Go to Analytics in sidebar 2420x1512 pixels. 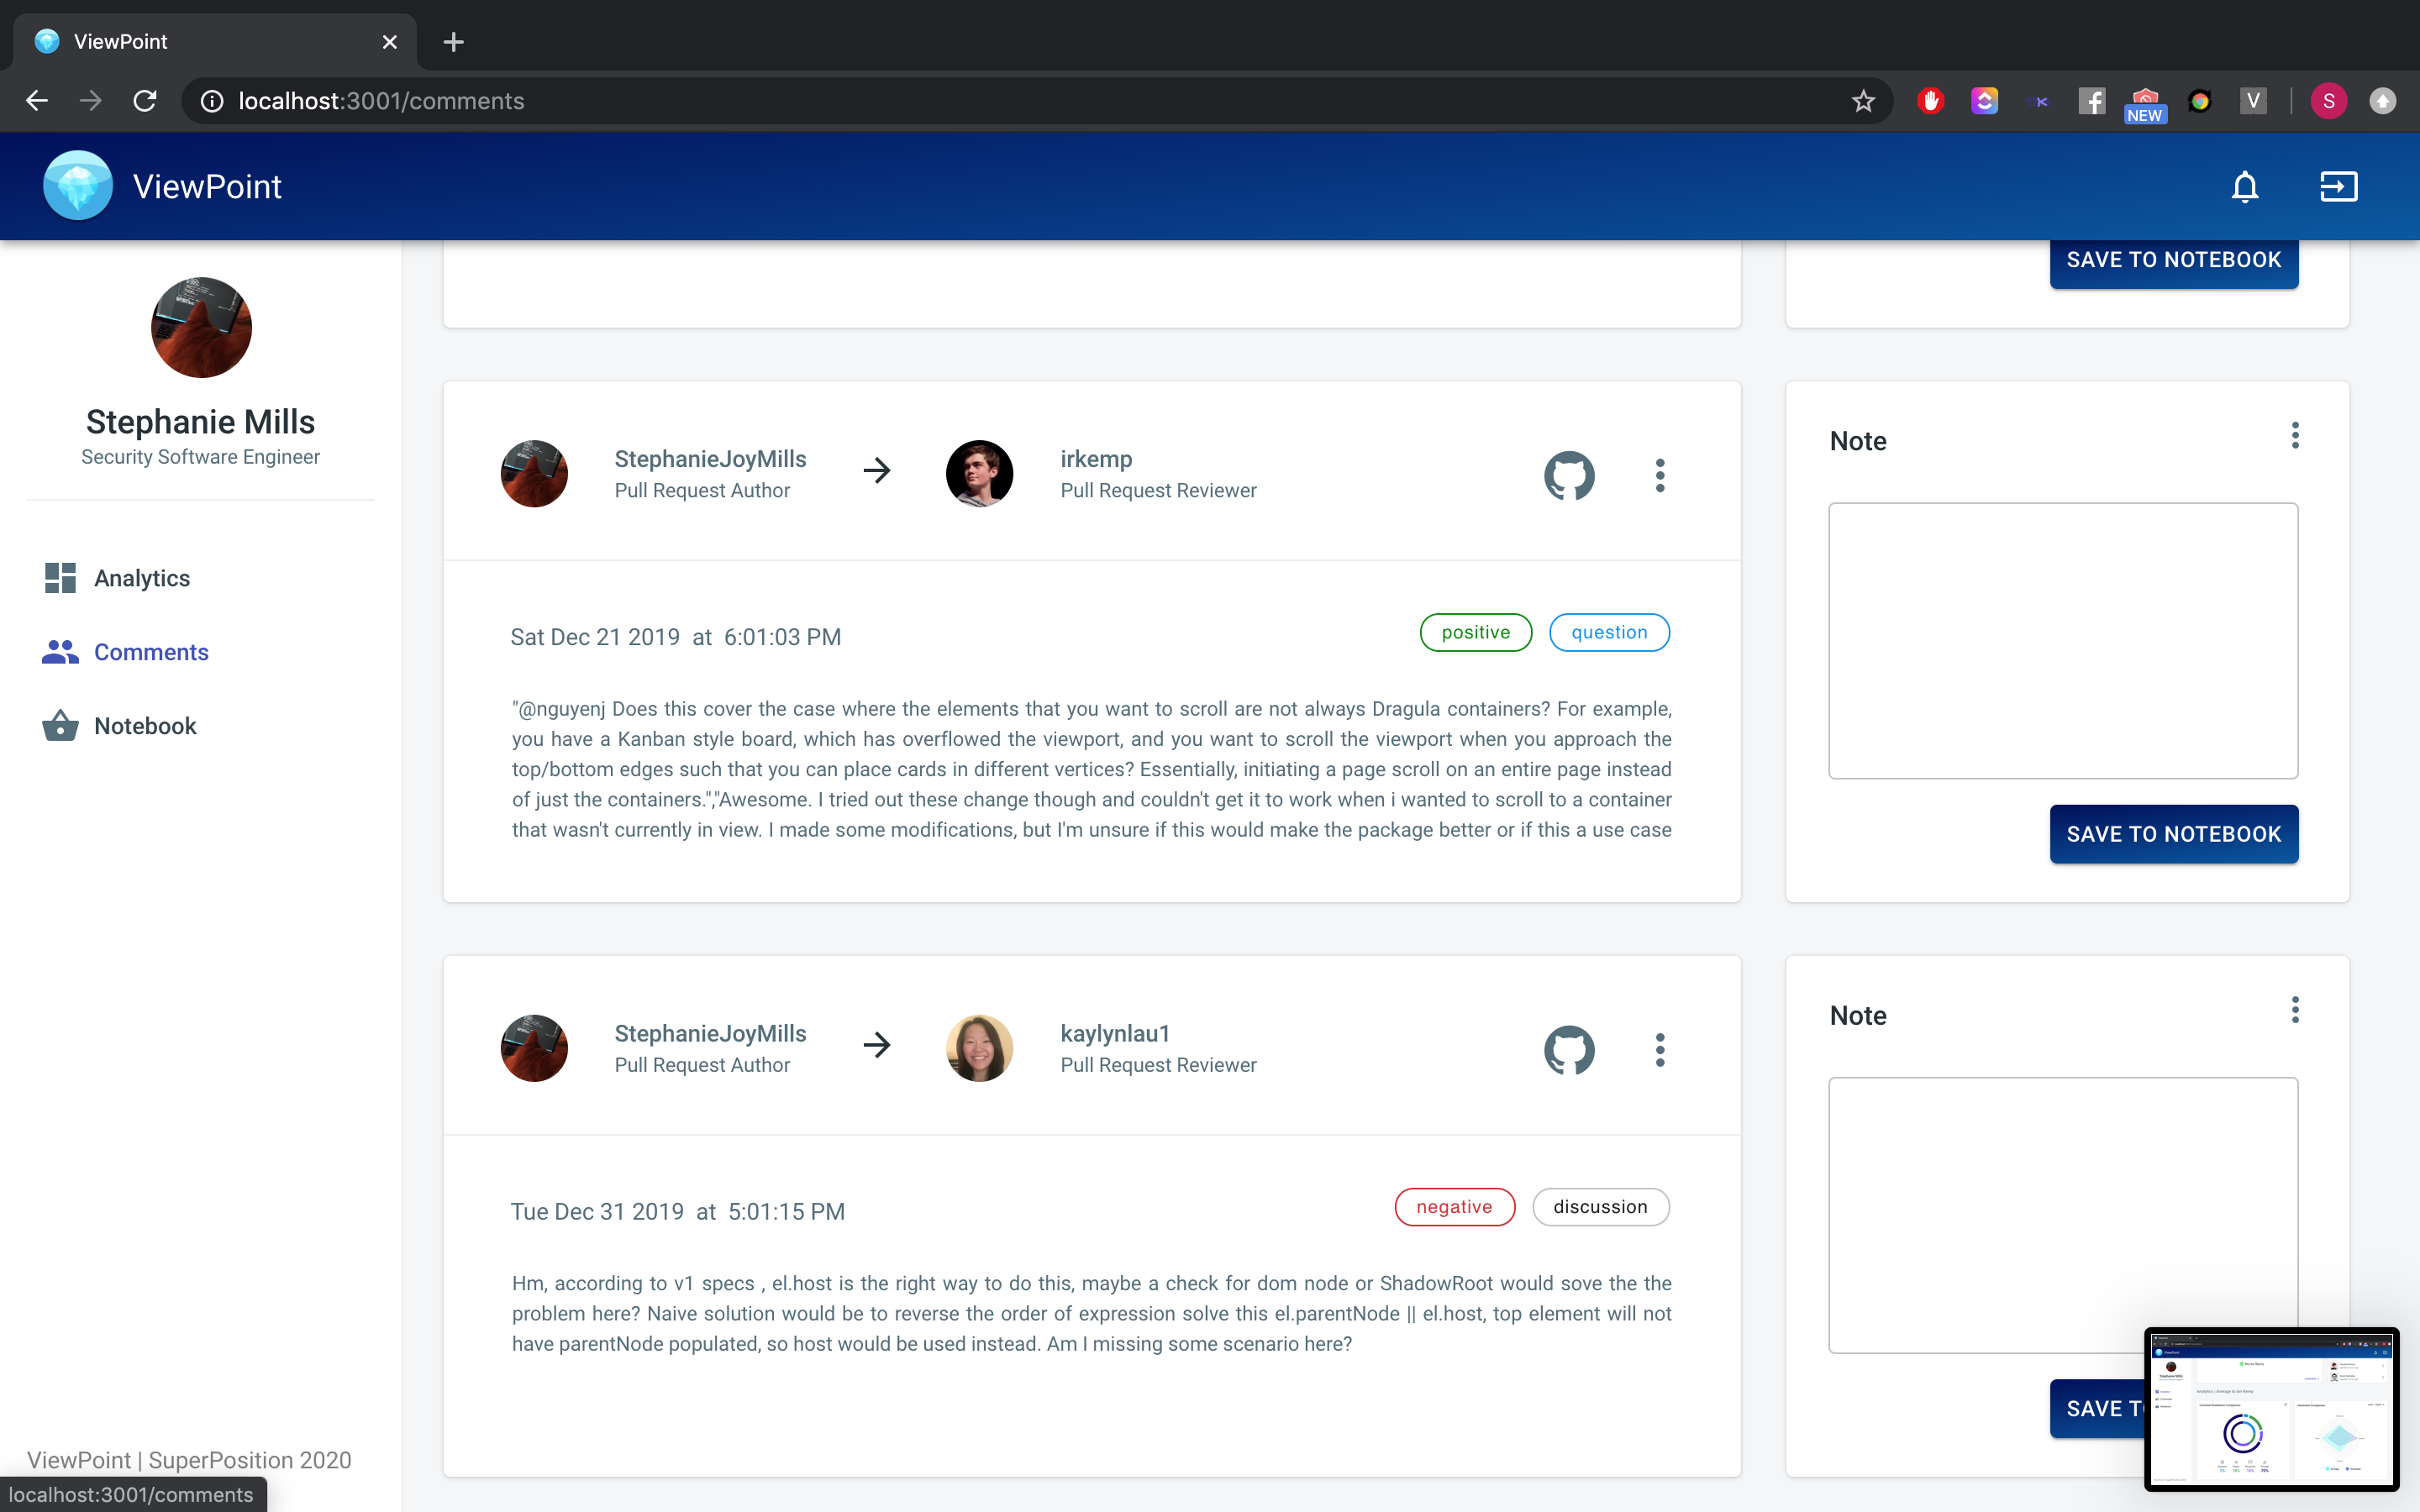click(141, 578)
